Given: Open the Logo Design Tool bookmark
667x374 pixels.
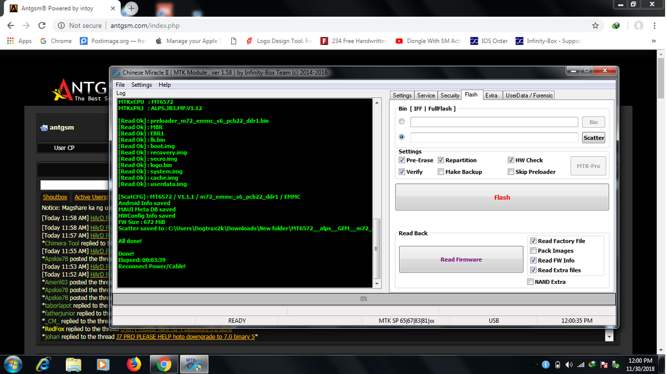Looking at the screenshot, I should pos(278,41).
